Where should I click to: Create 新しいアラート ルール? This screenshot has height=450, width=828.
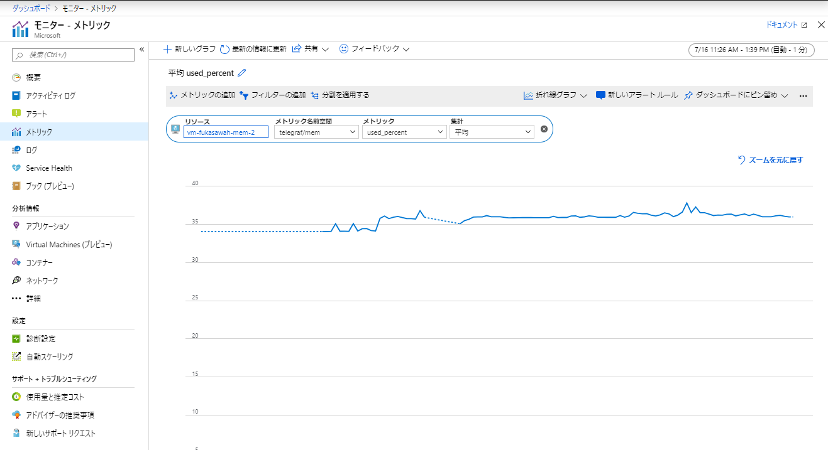click(x=637, y=95)
